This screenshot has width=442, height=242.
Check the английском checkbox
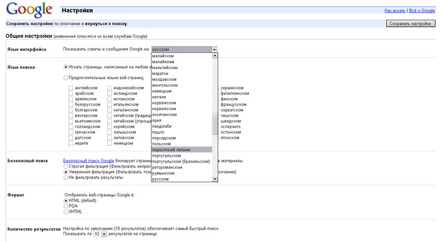71,88
